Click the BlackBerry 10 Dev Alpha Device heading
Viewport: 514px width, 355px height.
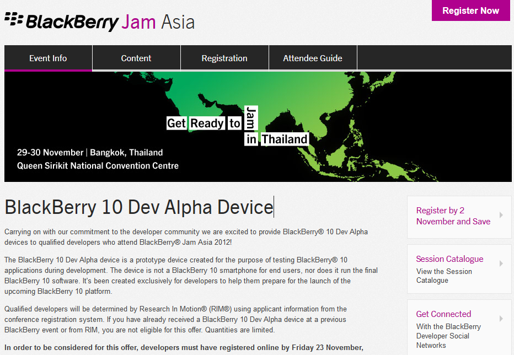[139, 207]
